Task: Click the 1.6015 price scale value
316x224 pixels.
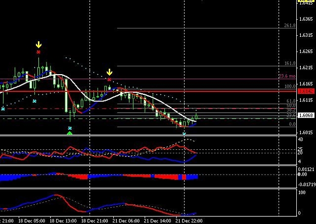Action: click(306, 133)
